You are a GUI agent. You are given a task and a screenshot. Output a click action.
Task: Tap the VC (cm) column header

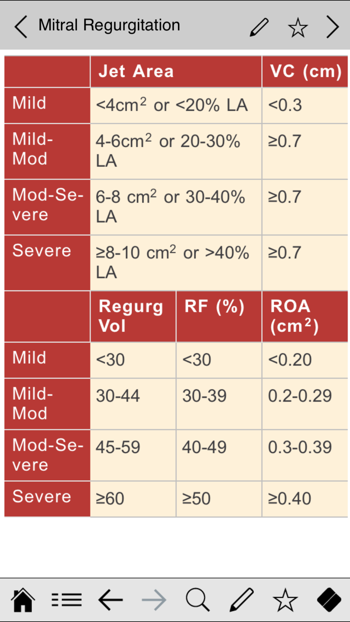[305, 71]
